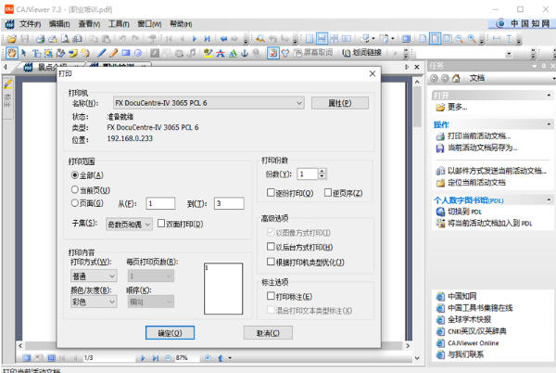Open the 工具 menu

click(119, 22)
